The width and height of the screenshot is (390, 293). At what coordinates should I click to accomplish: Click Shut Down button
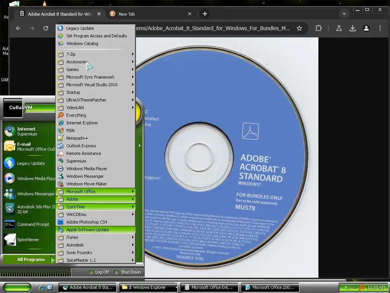128,272
